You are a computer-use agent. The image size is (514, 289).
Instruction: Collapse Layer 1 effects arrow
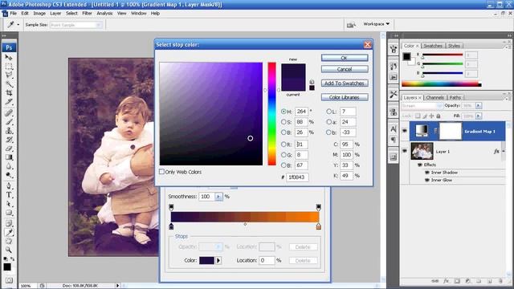tap(504, 151)
